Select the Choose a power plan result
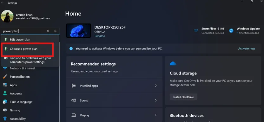Viewport: 264px width, 122px height. point(30,49)
